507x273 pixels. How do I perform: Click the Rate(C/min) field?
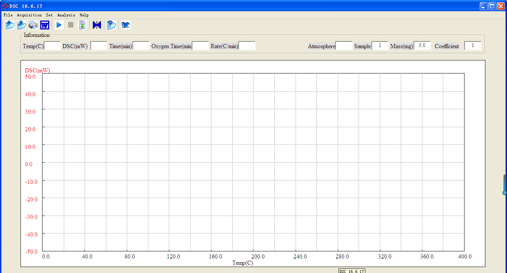[247, 46]
